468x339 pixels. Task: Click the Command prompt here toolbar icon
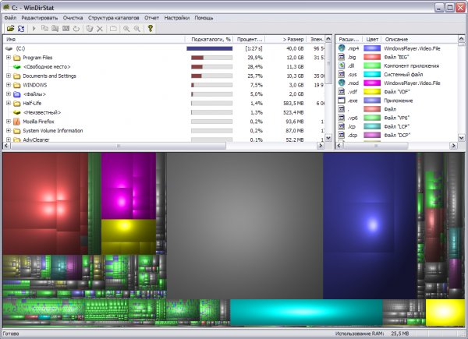[x=66, y=29]
